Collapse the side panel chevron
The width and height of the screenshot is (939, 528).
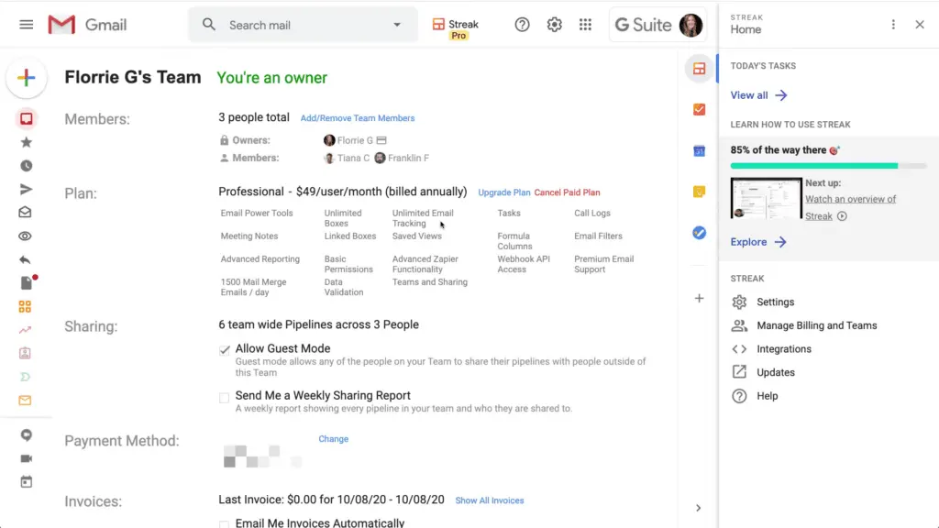click(x=698, y=508)
